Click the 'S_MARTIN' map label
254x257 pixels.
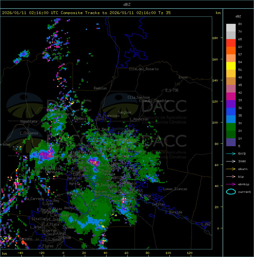(115, 178)
